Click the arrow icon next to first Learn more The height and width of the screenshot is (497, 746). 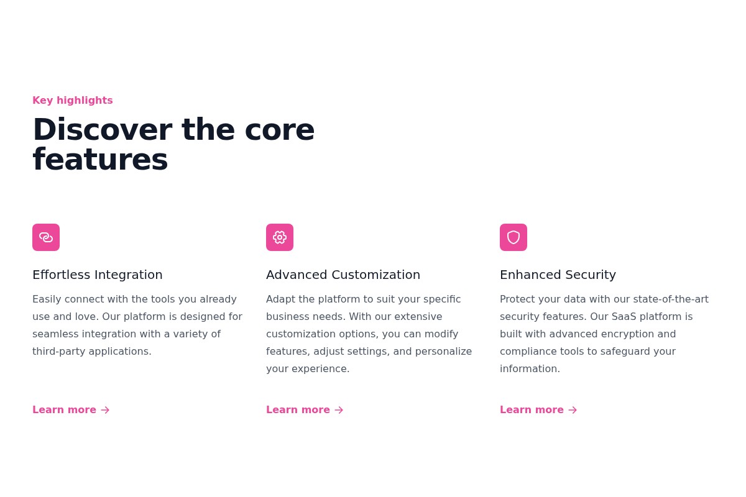tap(104, 410)
